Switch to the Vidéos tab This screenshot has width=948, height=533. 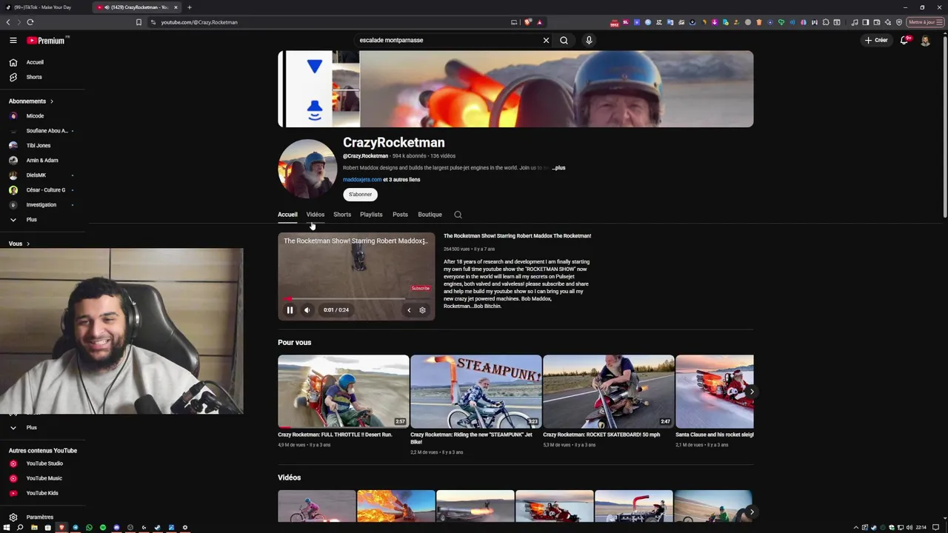(316, 215)
